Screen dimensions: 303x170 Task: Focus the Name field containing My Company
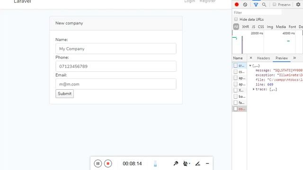tap(116, 49)
